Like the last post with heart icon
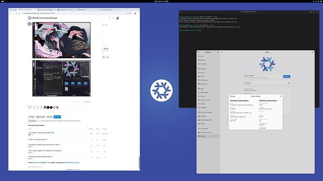Image resolution: width=323 pixels, height=181 pixels. pos(75,102)
